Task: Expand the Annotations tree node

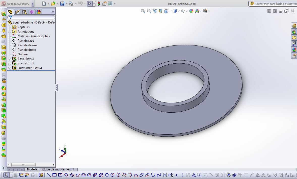Action: tap(10, 32)
